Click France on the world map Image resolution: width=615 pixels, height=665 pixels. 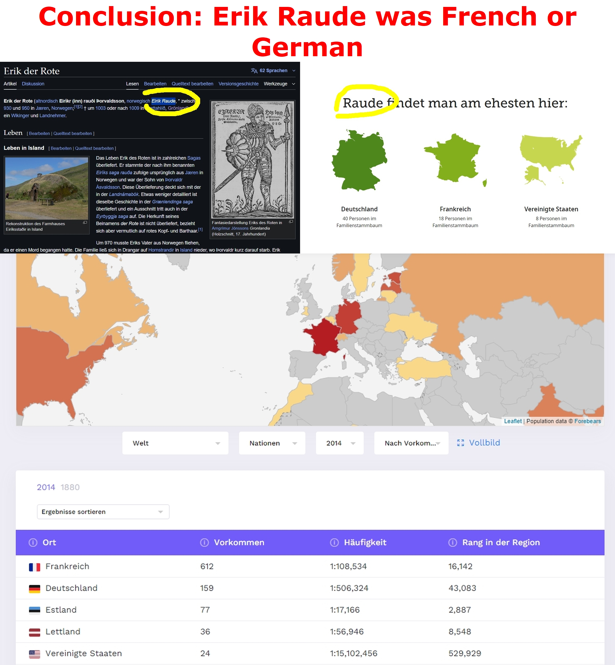click(x=324, y=338)
